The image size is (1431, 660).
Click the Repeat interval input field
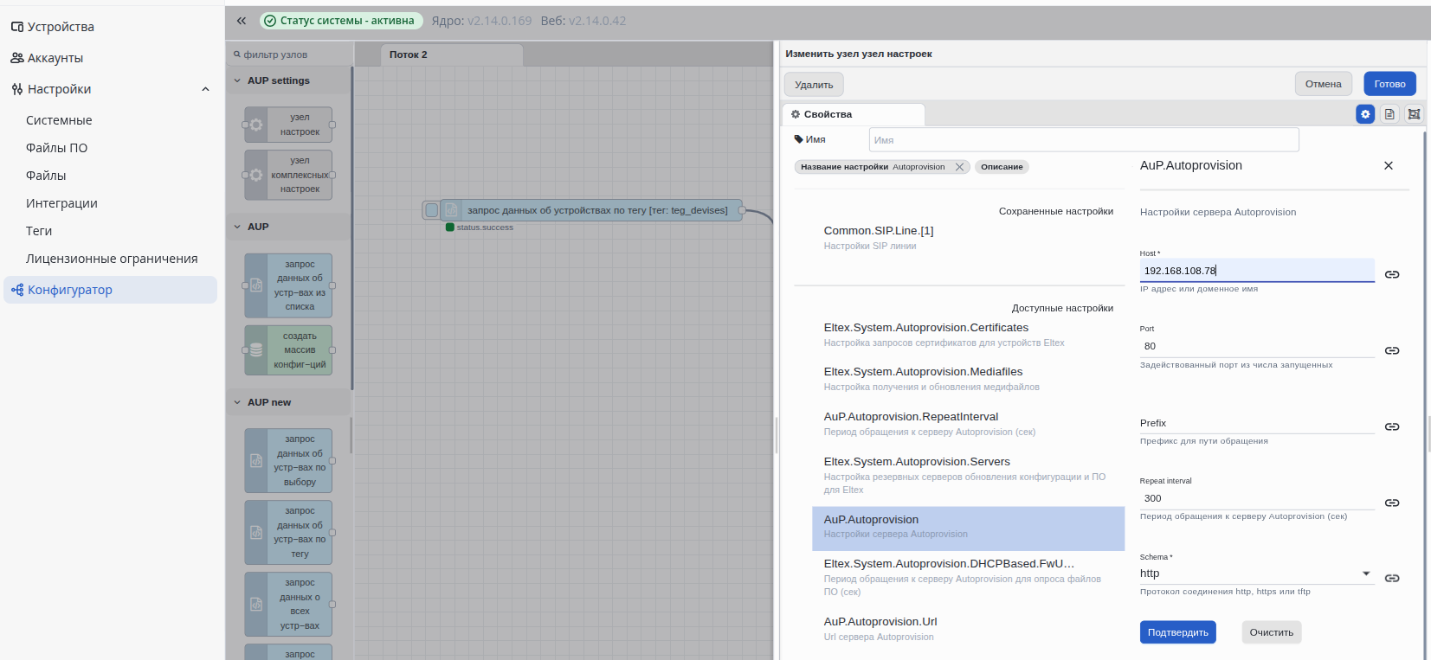1257,498
